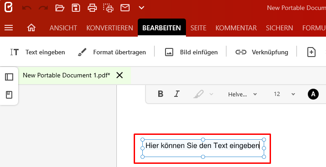This screenshot has width=326, height=167.
Task: Open the KOMMENTAR tab
Action: pos(236,28)
